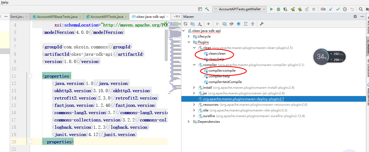Reimport all Maven projects refresh icon
The height and width of the screenshot is (152, 369).
pos(185,24)
